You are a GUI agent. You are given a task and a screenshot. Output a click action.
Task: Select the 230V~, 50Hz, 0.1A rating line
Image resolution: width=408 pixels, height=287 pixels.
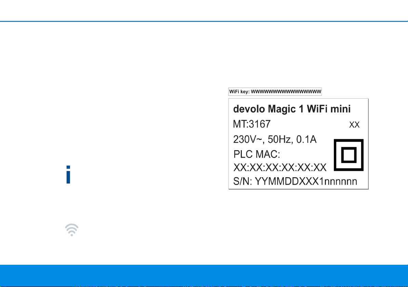click(275, 140)
